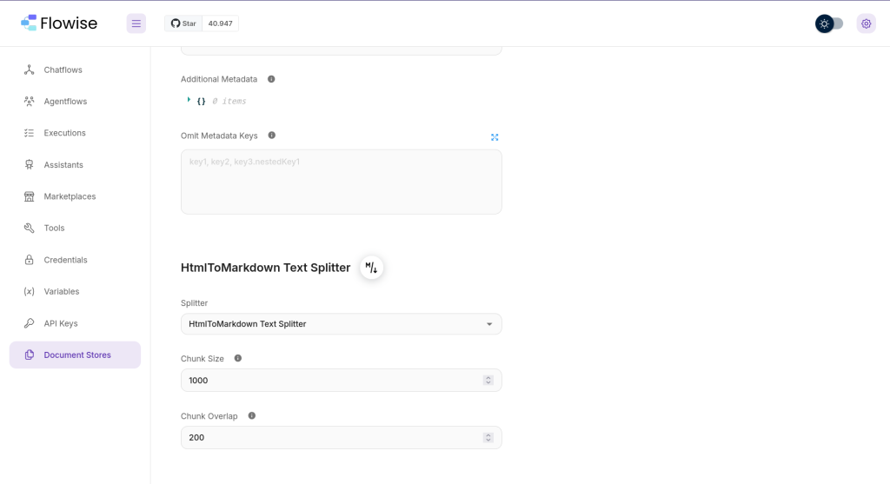The width and height of the screenshot is (890, 484).
Task: Click the Additional Metadata info icon
Action: click(x=271, y=79)
